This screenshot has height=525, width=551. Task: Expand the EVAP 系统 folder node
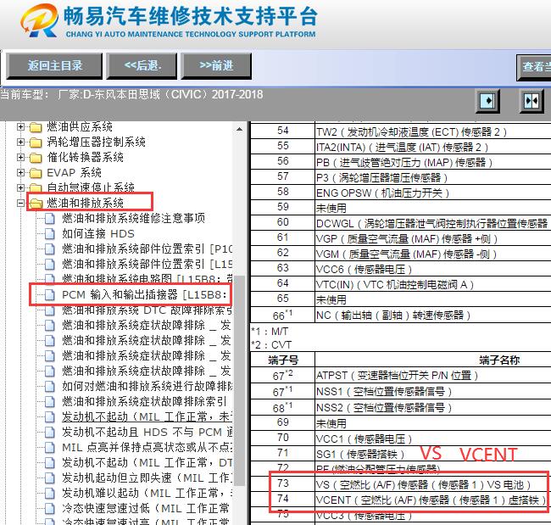[20, 173]
